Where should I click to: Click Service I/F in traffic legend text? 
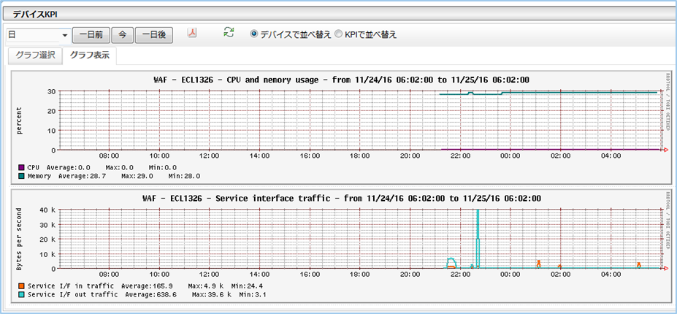point(71,286)
